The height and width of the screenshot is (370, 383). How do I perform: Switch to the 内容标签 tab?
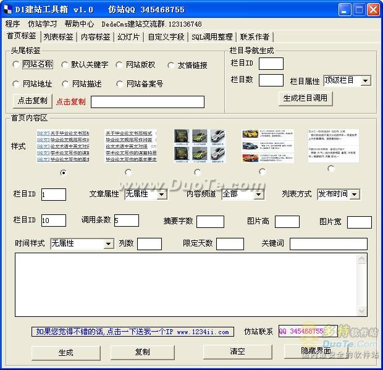pos(96,37)
